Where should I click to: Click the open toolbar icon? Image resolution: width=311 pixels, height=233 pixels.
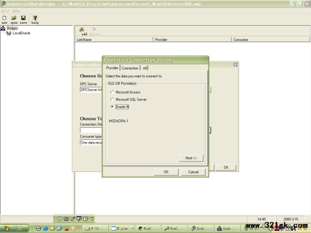coord(14,19)
